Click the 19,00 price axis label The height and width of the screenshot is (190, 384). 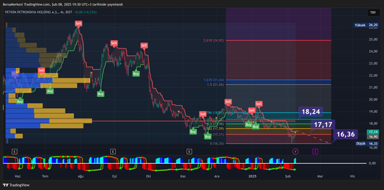click(x=373, y=111)
